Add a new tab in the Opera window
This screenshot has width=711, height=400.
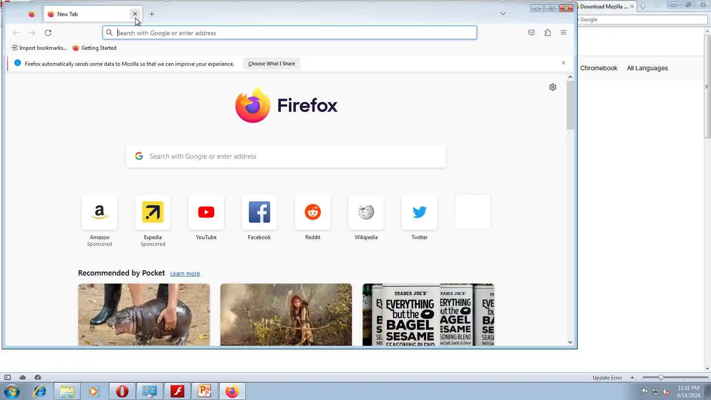(x=643, y=6)
